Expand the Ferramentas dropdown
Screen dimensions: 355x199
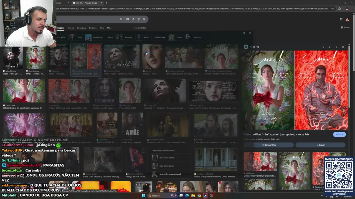[141, 28]
